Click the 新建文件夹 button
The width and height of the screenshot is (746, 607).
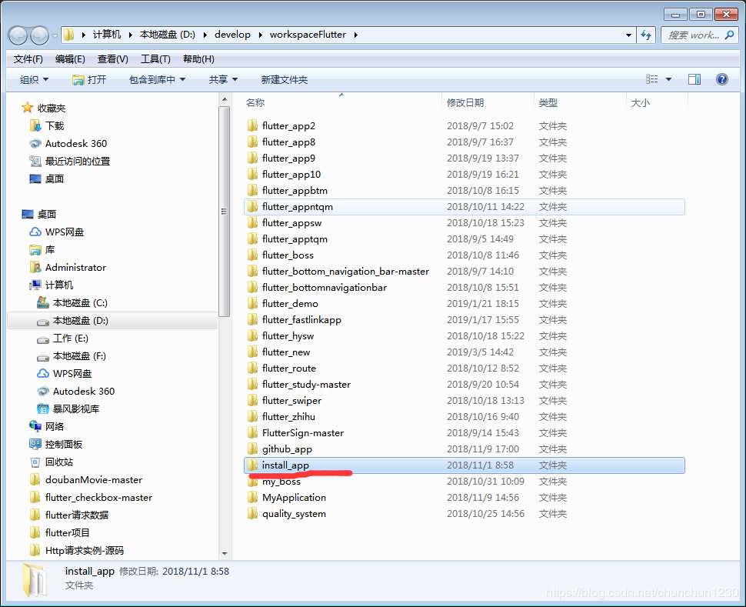pyautogui.click(x=284, y=79)
